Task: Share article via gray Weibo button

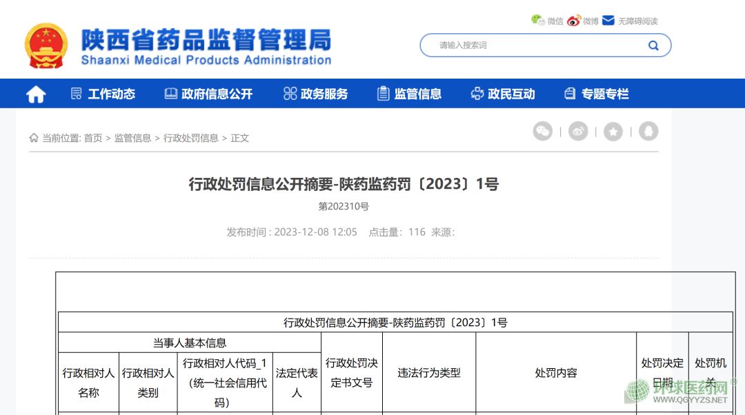Action: (x=578, y=131)
